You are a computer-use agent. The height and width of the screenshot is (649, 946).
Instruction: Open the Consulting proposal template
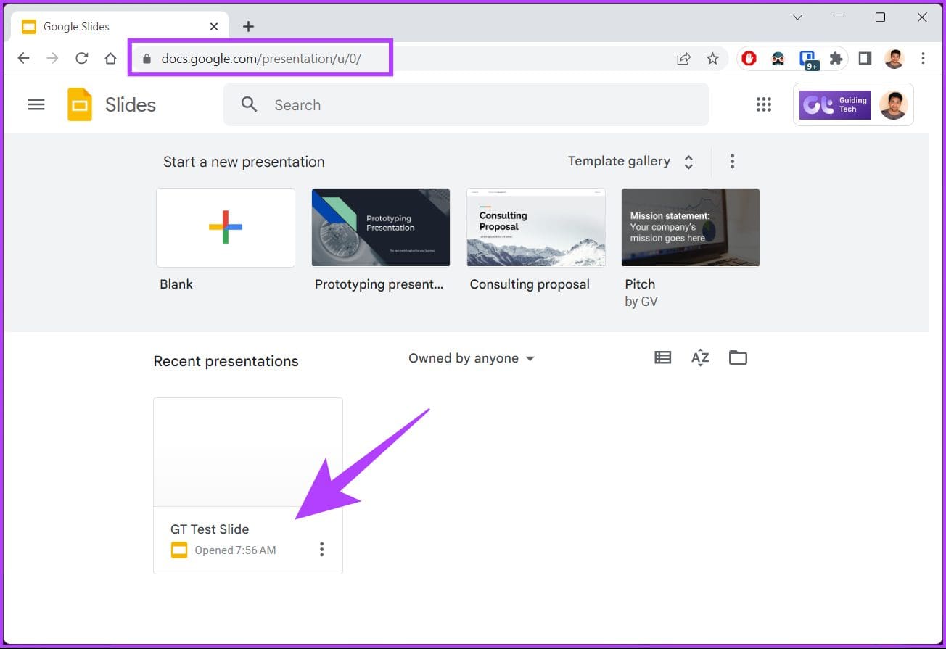(536, 228)
